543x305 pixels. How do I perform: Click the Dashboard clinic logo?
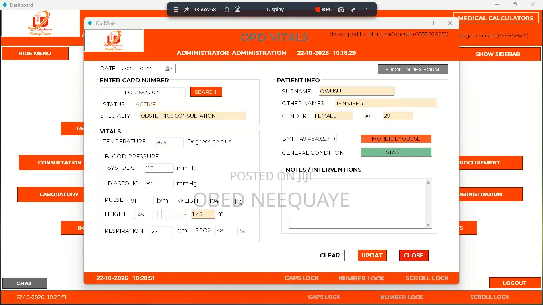(x=40, y=23)
